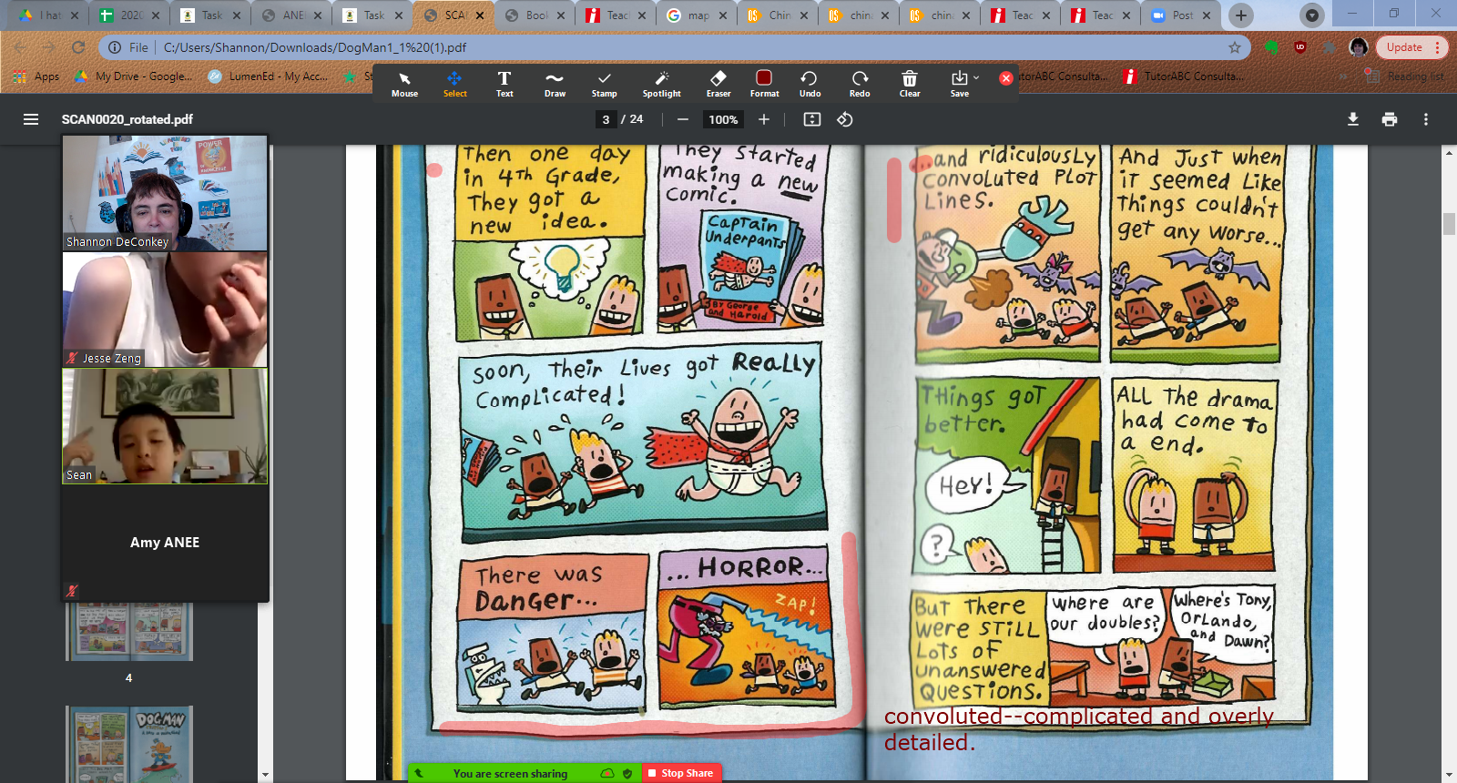Pick the Draw annotation tool
Screen dimensions: 1457x783
555,84
